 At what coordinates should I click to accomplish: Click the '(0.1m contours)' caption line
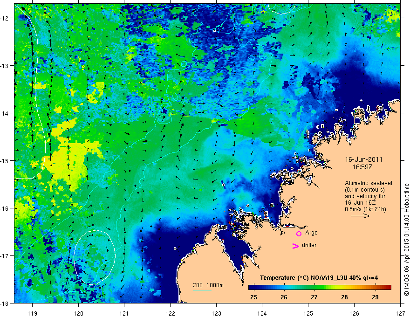365,190
